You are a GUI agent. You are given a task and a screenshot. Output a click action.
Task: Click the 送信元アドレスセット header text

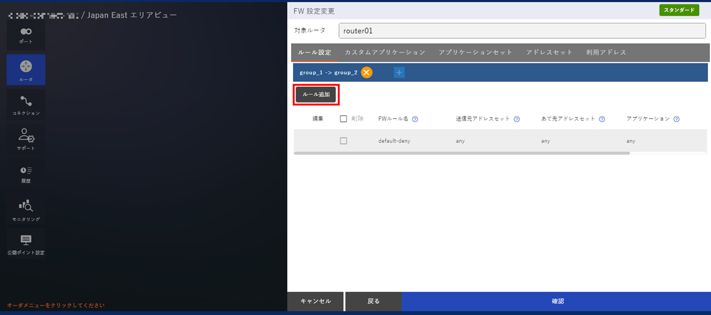(x=483, y=119)
